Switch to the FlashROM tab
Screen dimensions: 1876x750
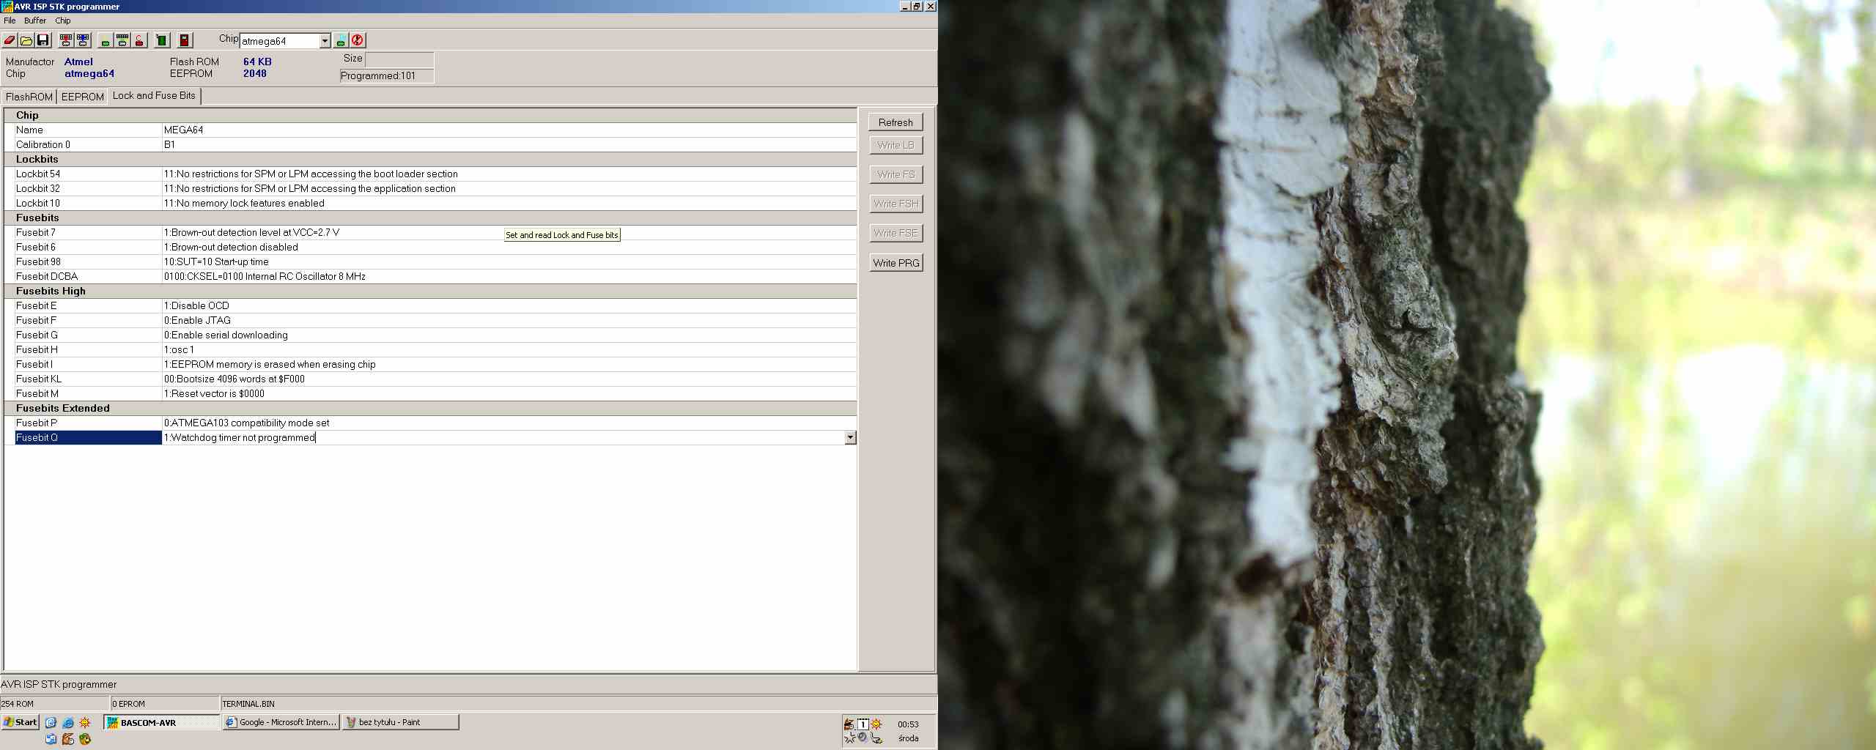click(x=29, y=97)
